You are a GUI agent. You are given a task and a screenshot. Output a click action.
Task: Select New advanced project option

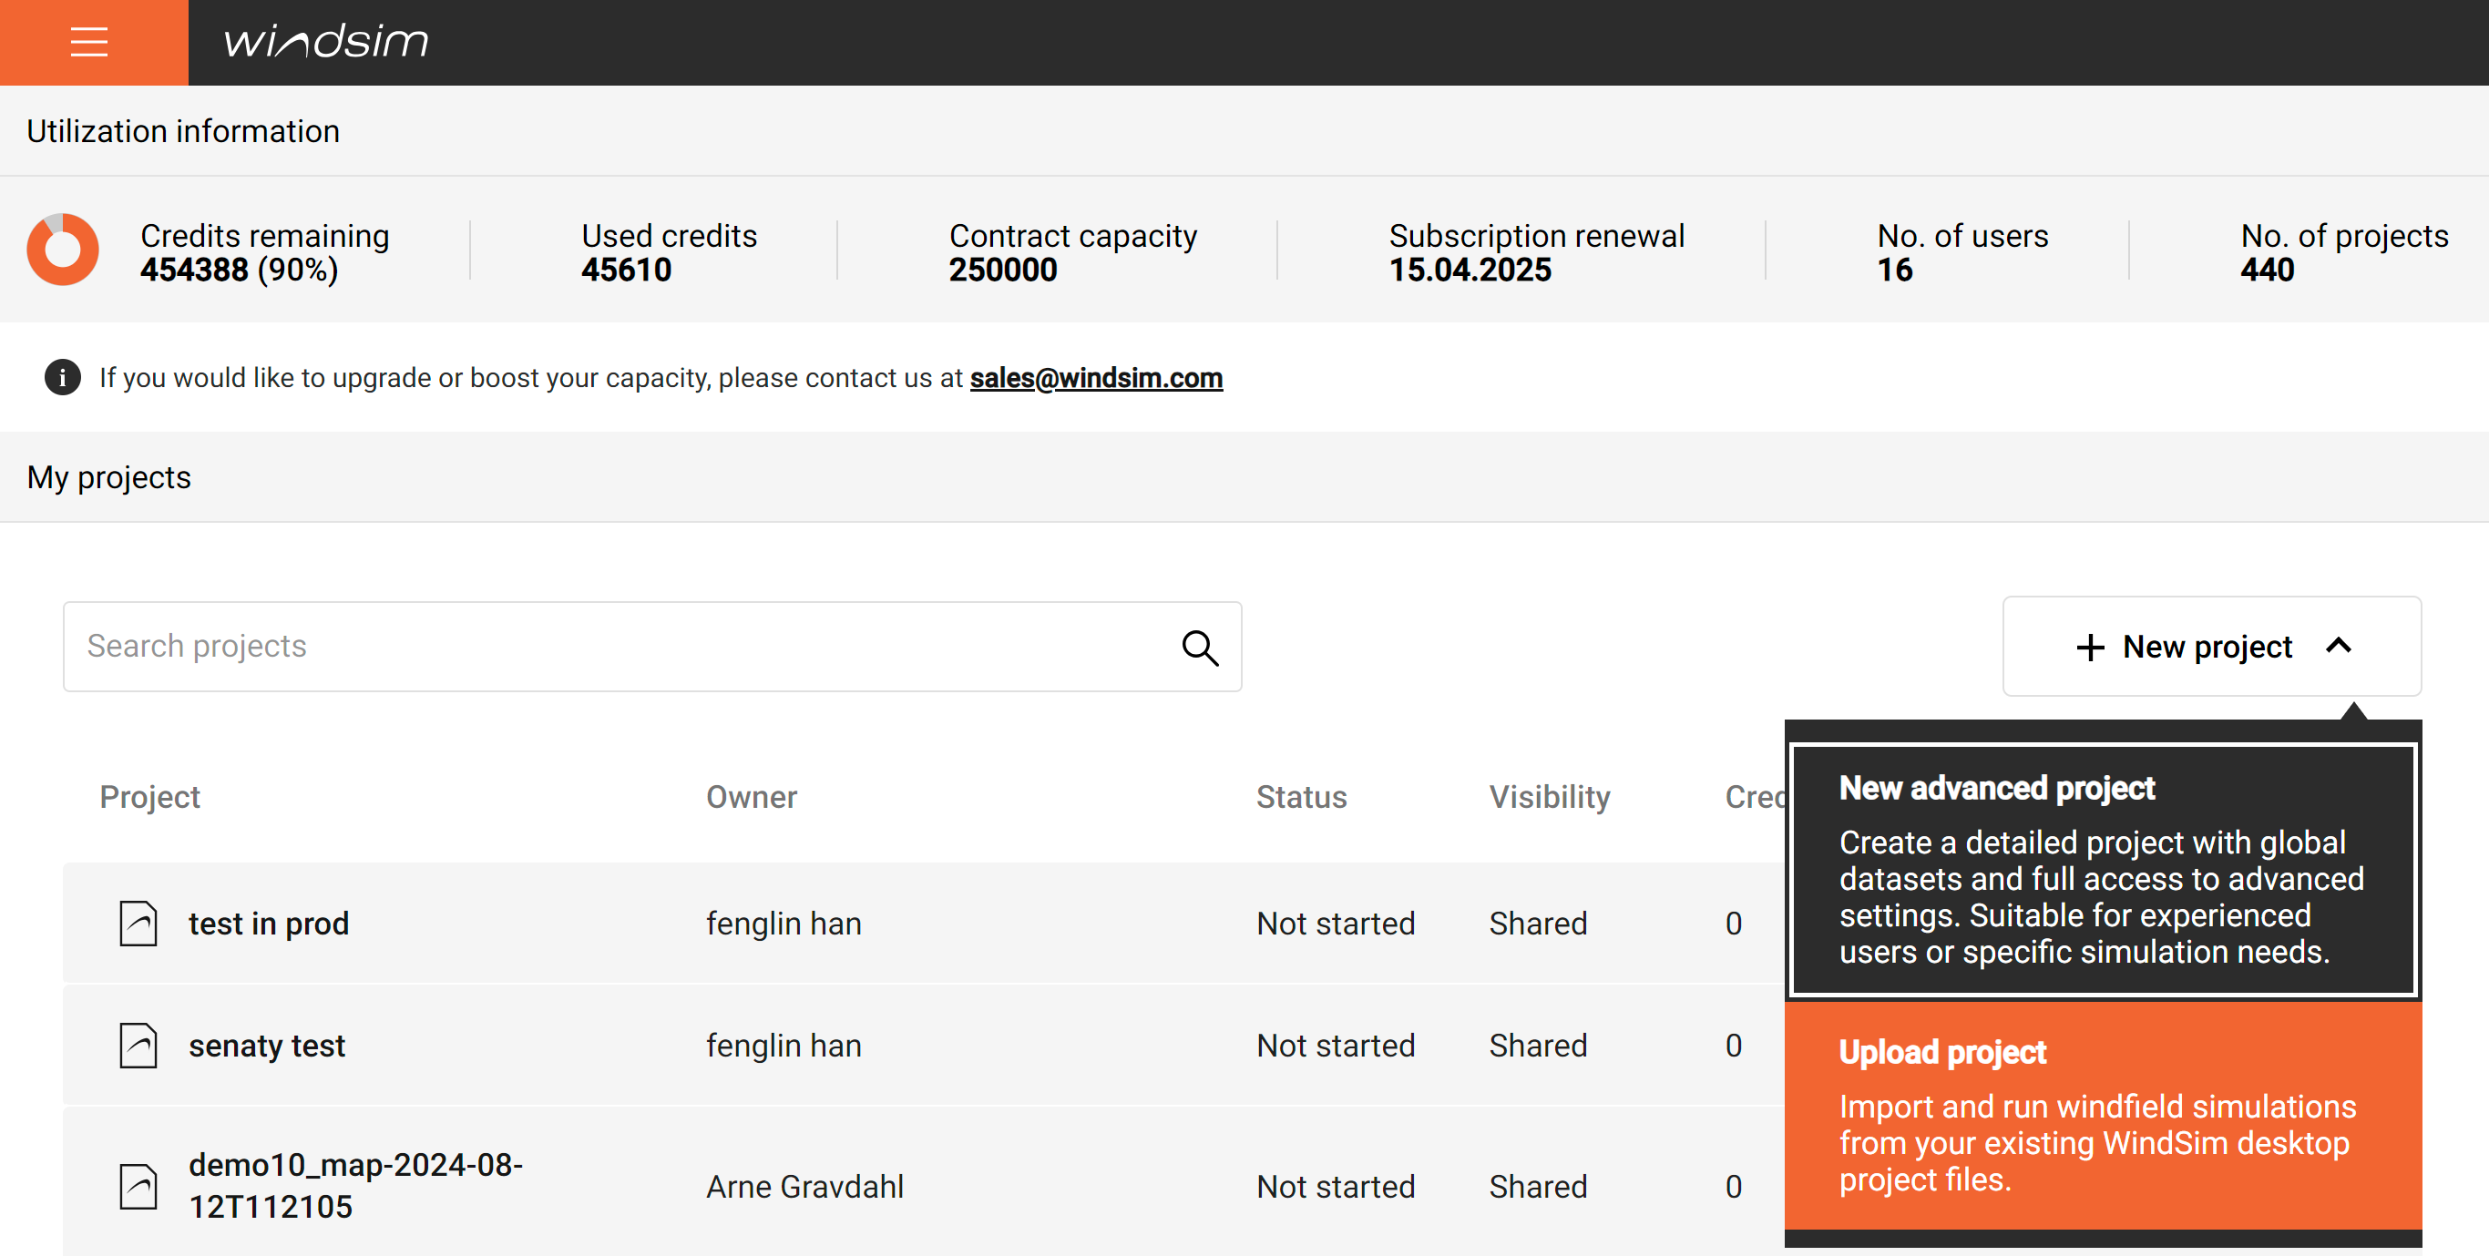click(2103, 869)
